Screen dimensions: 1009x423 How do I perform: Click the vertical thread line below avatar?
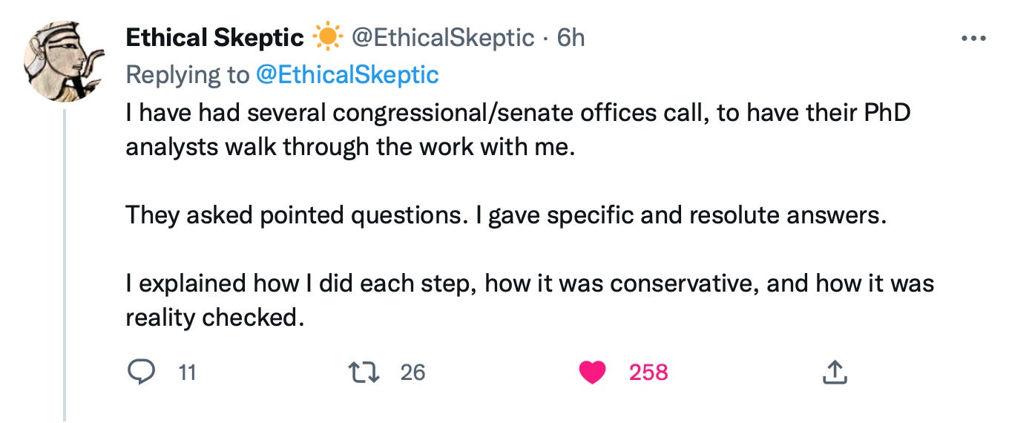(65, 260)
